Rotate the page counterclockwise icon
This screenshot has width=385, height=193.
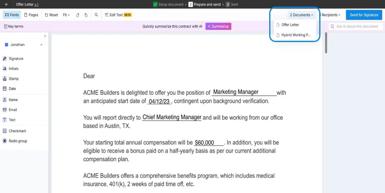pos(78,15)
